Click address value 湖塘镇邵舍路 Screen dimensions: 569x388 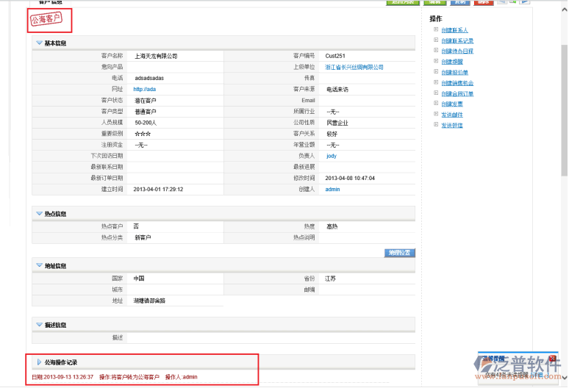click(149, 301)
